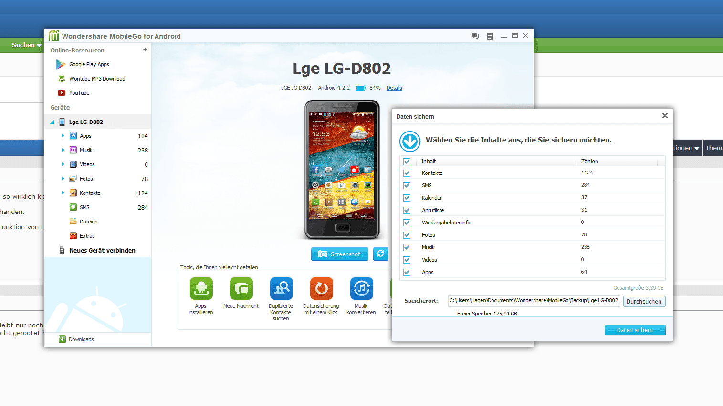Click Freier Speicher 175,91 GB text
The width and height of the screenshot is (723, 406).
[x=487, y=314]
